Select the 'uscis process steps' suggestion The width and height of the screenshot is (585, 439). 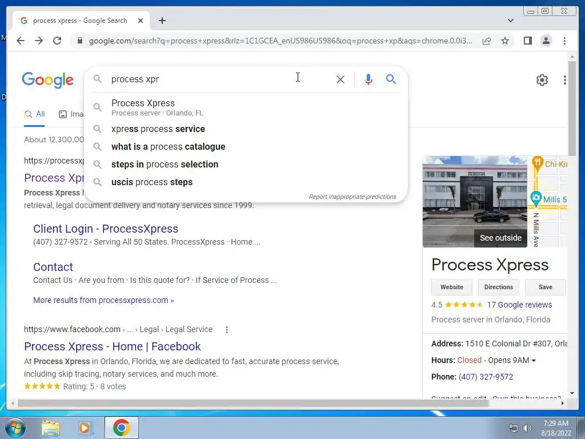(x=246, y=182)
